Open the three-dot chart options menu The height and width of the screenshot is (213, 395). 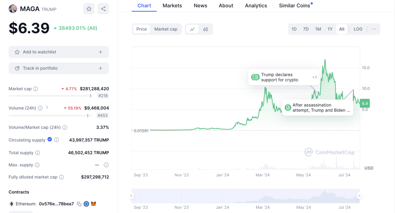(374, 29)
